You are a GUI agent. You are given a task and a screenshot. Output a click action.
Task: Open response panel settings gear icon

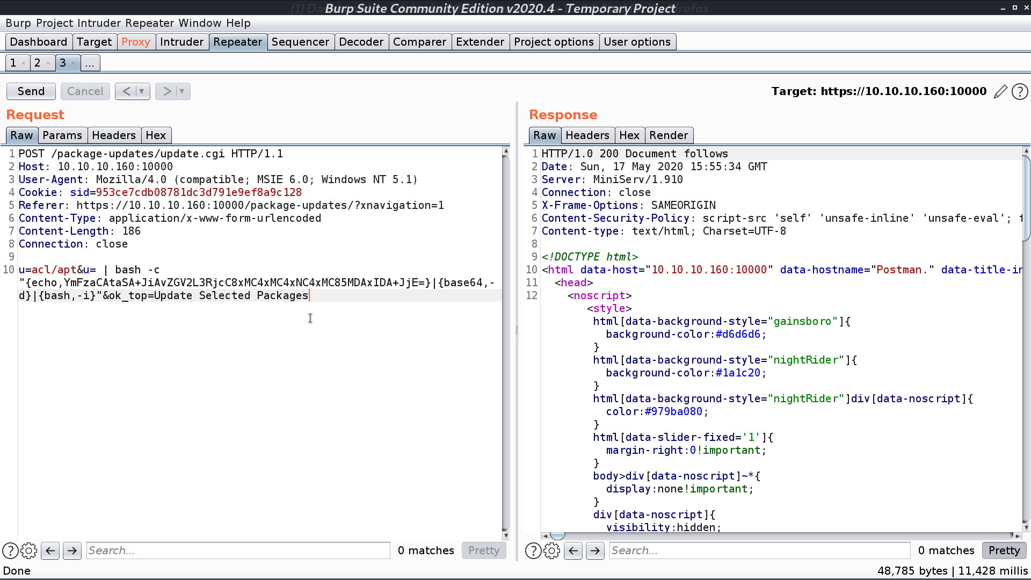552,550
